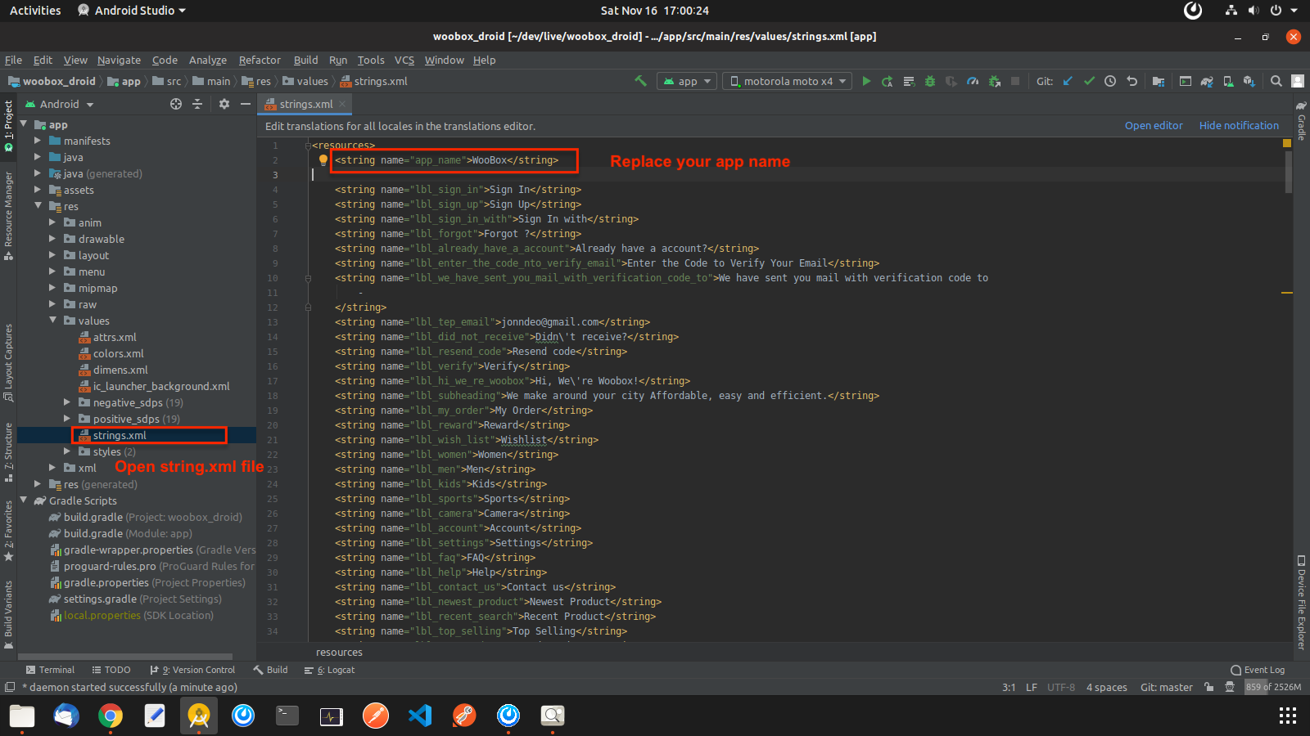Open the SDK Manager icon
This screenshot has height=736, width=1310.
pyautogui.click(x=1249, y=81)
